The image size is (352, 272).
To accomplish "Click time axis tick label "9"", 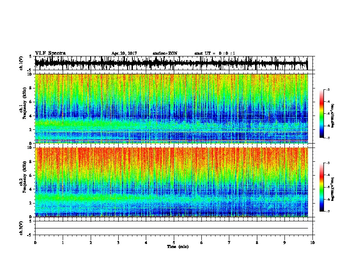I will click(x=284, y=243).
